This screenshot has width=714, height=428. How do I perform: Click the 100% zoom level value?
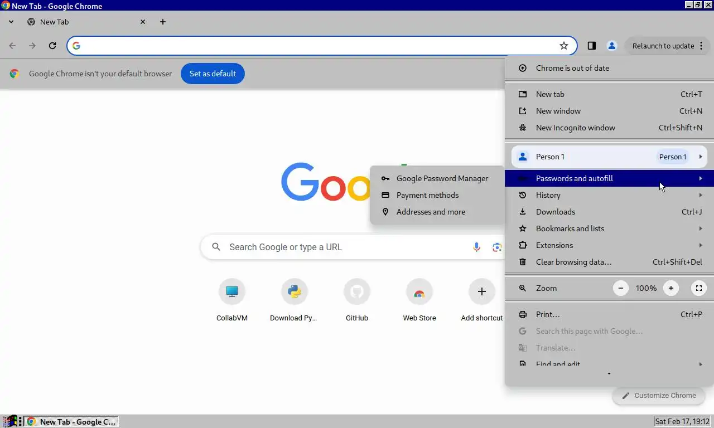(646, 288)
